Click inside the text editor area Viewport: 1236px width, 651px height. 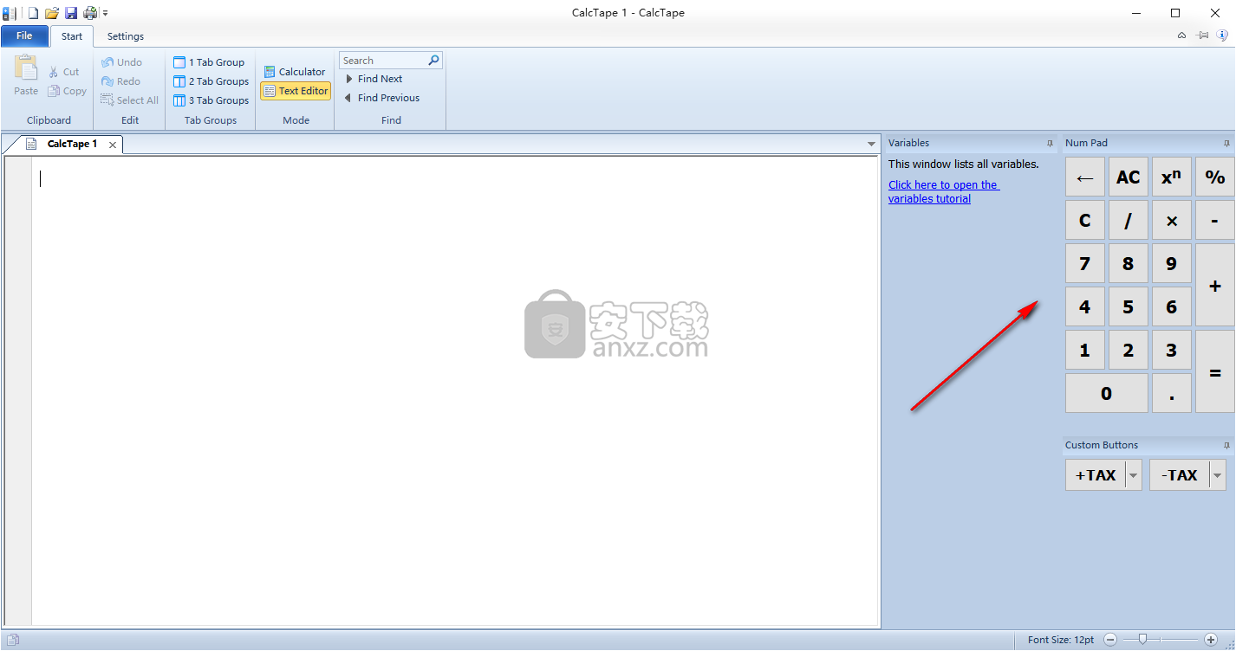455,390
